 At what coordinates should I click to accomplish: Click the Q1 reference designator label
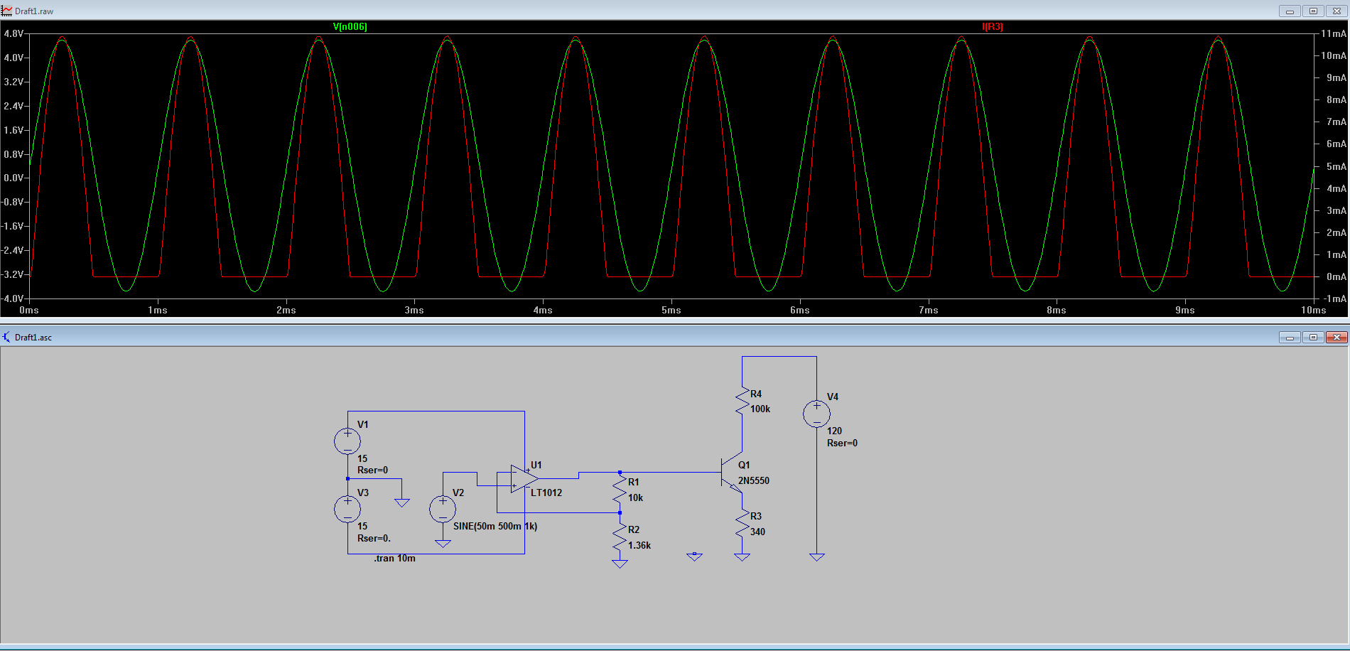click(744, 465)
